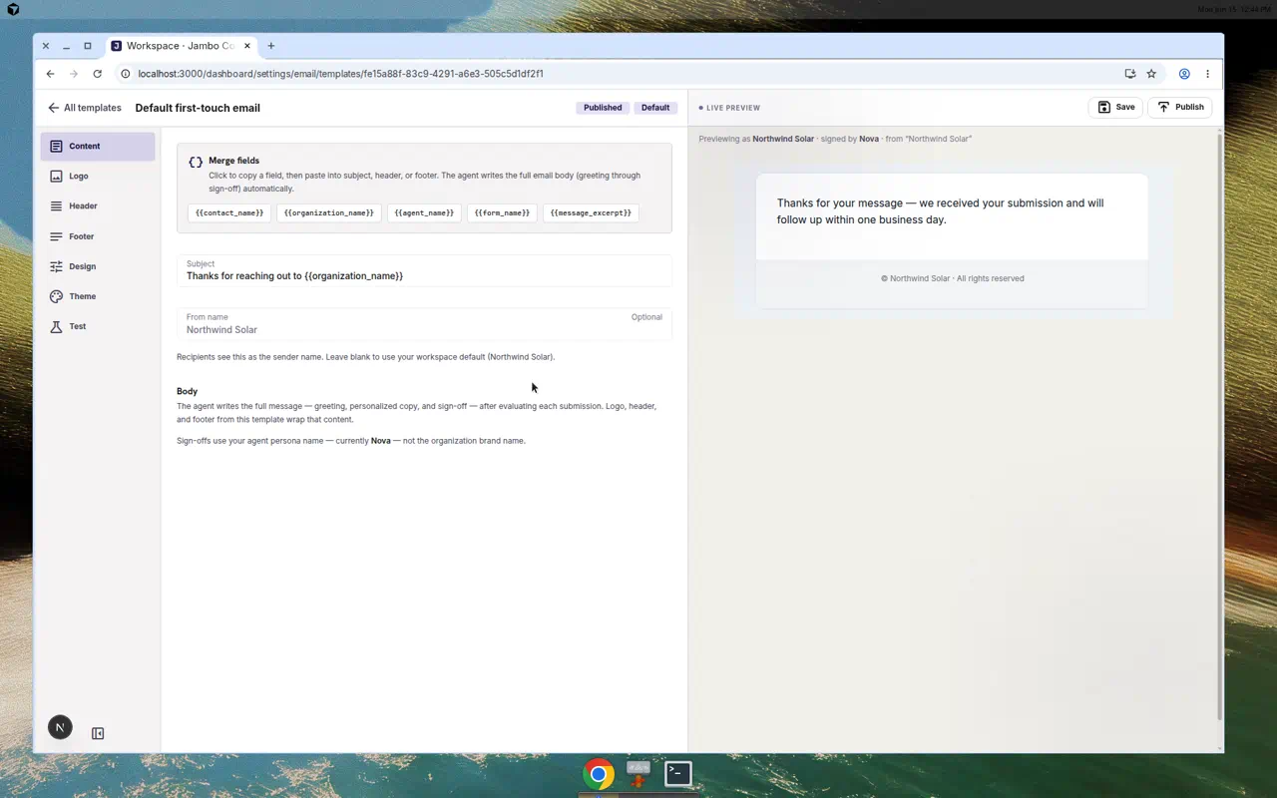Click the Body heading

point(187,391)
